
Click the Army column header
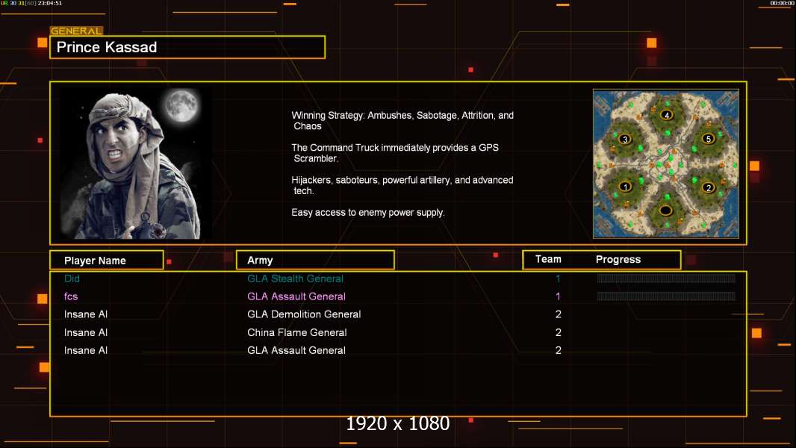point(315,261)
